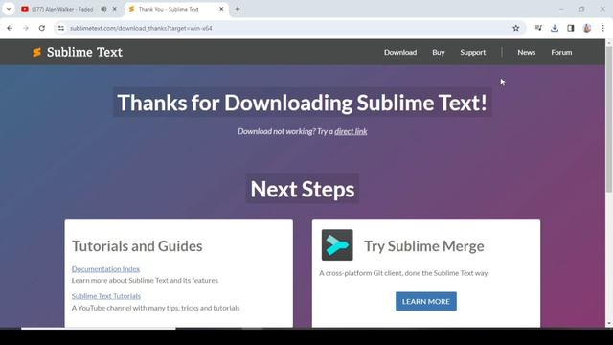Click the Next Steps heading
This screenshot has height=345, width=613.
[x=303, y=189]
